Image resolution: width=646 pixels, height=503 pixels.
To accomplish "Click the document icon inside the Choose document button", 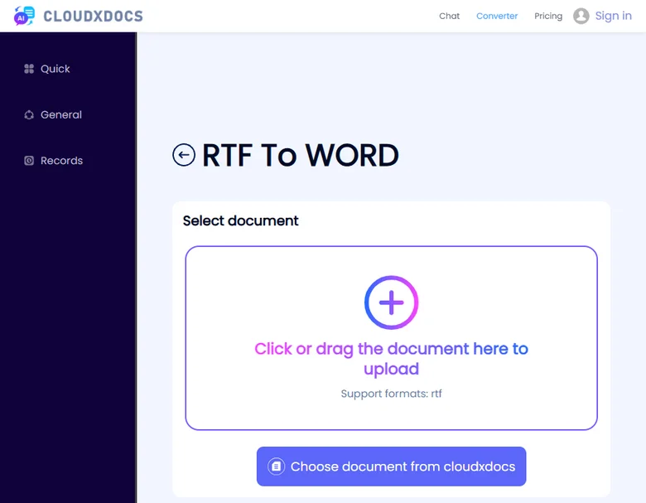I will pyautogui.click(x=277, y=467).
